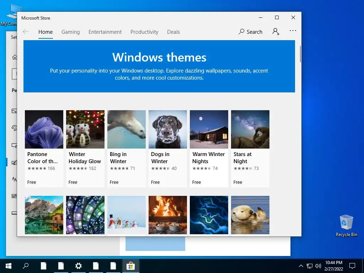This screenshot has width=364, height=273.
Task: Show hidden system tray icons
Action: pos(301,266)
